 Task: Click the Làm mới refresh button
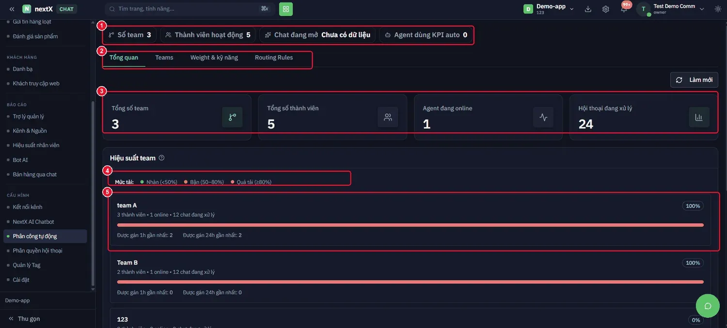[695, 80]
